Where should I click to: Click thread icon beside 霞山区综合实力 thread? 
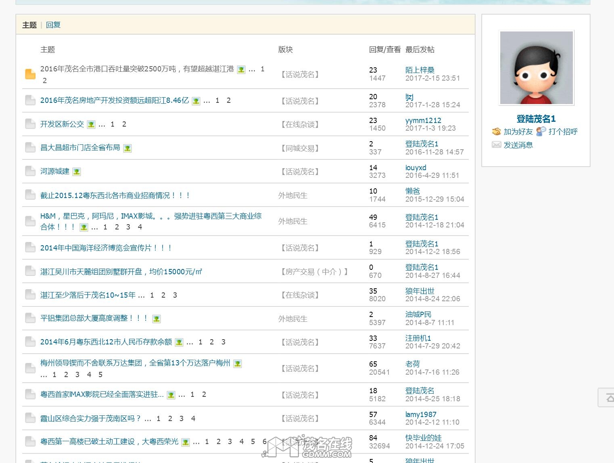point(30,418)
